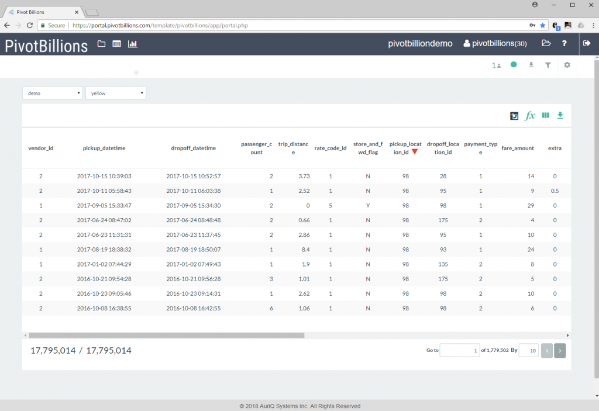The width and height of the screenshot is (599, 411).
Task: Expand the demo dropdown
Action: click(x=53, y=93)
